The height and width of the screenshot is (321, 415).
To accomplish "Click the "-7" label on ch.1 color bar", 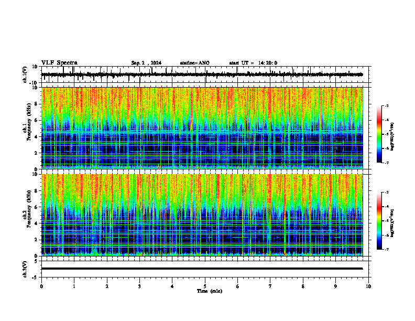I will pos(386,163).
